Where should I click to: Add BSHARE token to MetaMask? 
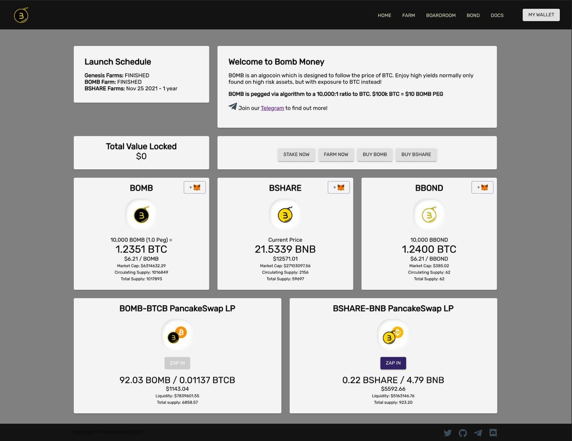pos(339,188)
